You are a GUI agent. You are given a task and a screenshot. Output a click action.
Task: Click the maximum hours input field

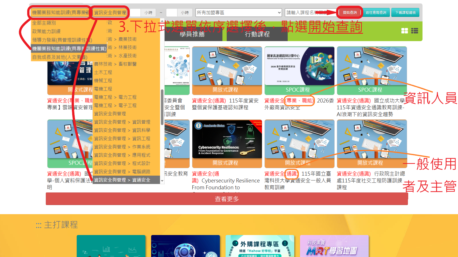coord(172,13)
